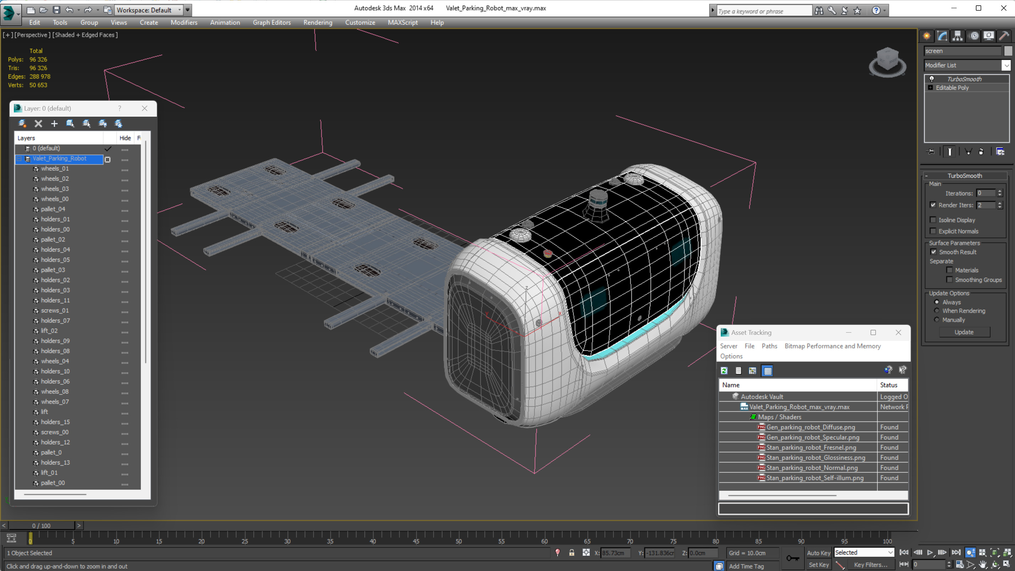This screenshot has width=1015, height=571.
Task: Open the Create command panel tab
Action: tap(927, 36)
